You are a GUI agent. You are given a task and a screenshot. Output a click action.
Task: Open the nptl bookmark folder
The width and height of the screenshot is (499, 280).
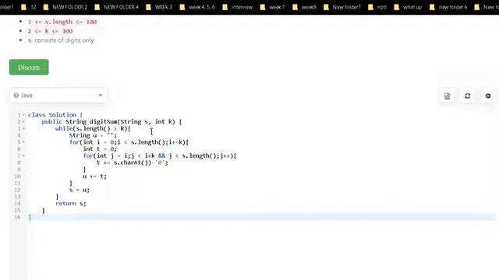coord(377,7)
